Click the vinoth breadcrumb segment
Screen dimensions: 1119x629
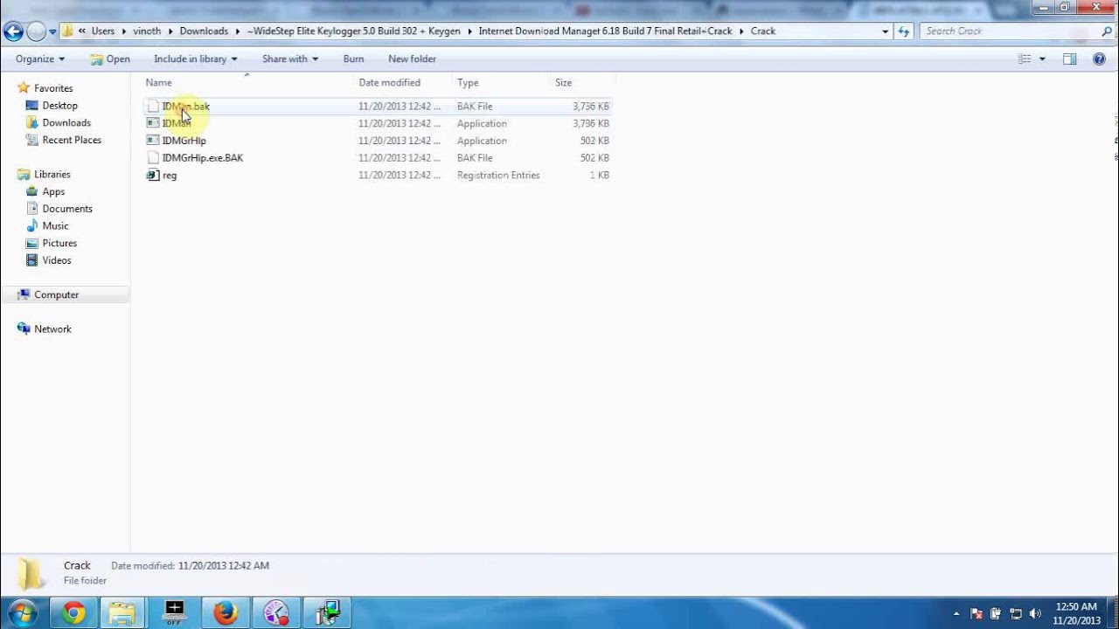coord(147,31)
